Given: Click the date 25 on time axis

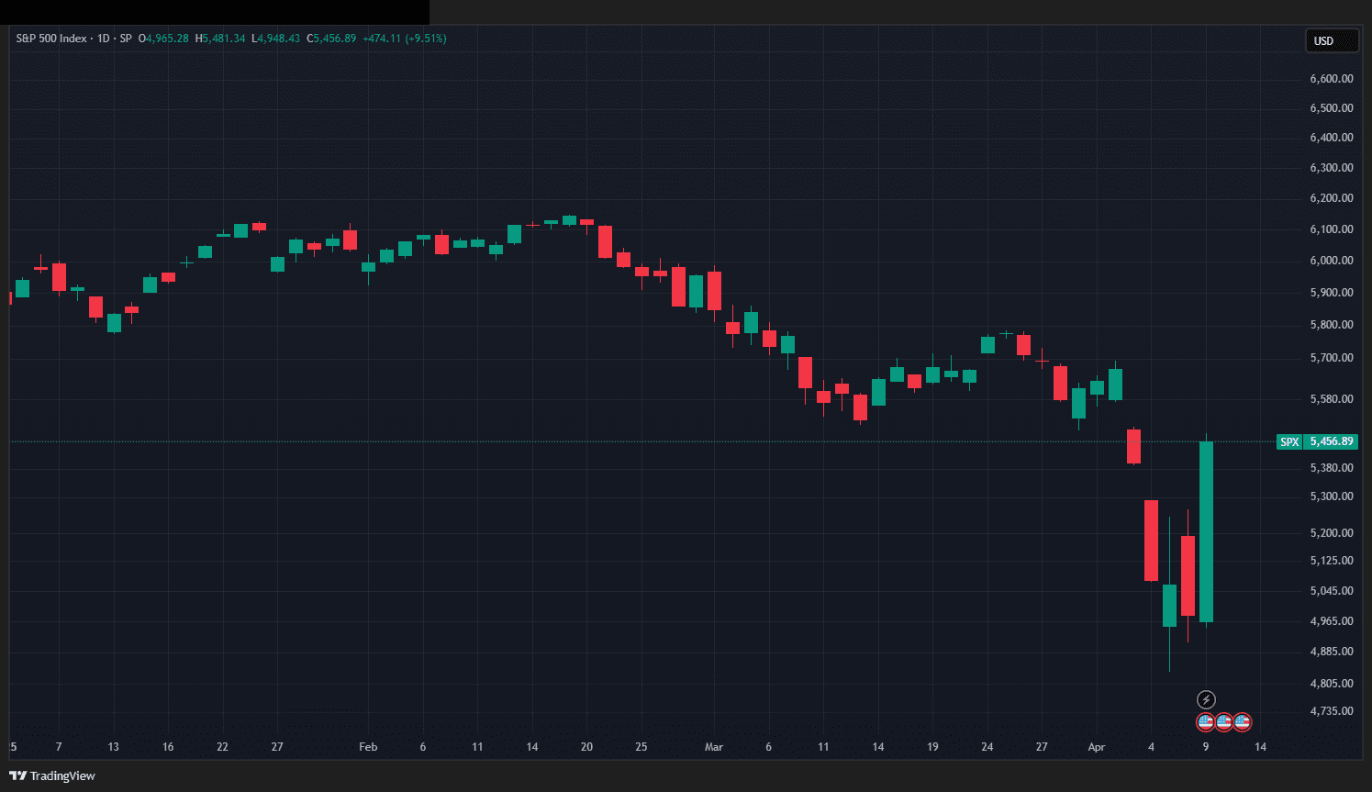Looking at the screenshot, I should click(641, 747).
